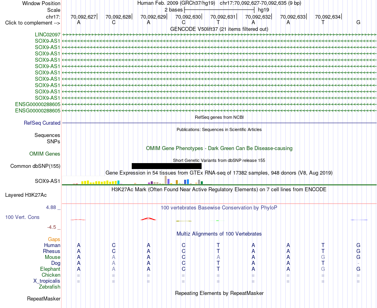The image size is (377, 308).
Task: Select the Zebrafish species label
Action: coord(50,287)
